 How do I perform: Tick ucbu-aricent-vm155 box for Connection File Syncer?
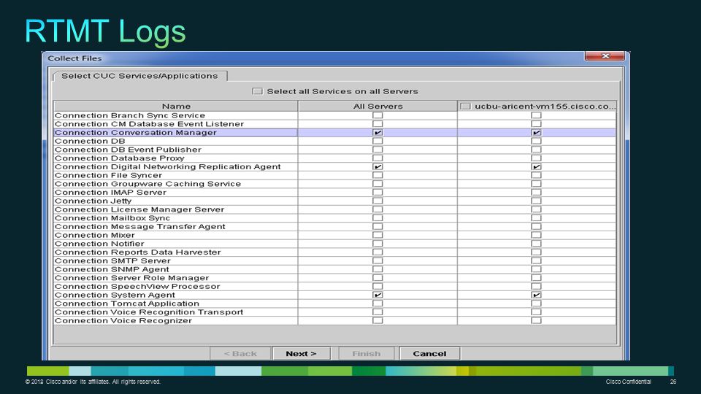[536, 175]
